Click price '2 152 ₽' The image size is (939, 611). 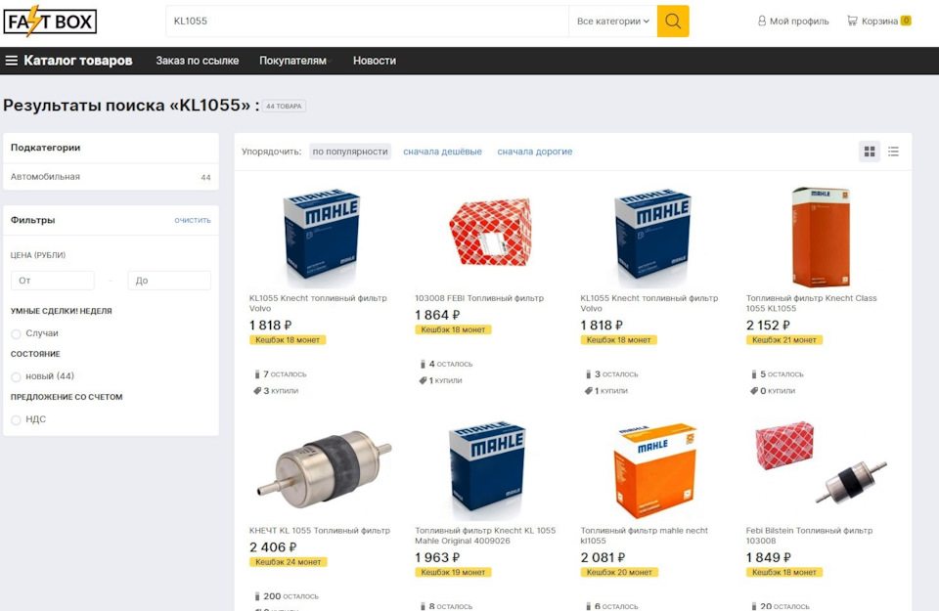click(x=769, y=325)
